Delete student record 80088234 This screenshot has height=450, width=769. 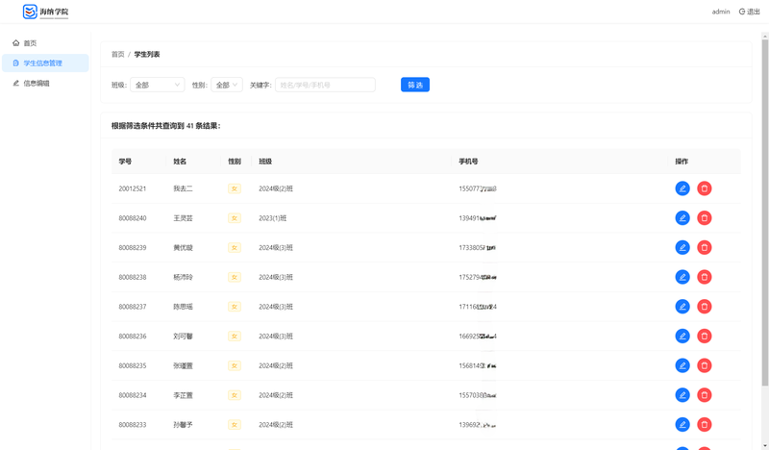pyautogui.click(x=705, y=395)
